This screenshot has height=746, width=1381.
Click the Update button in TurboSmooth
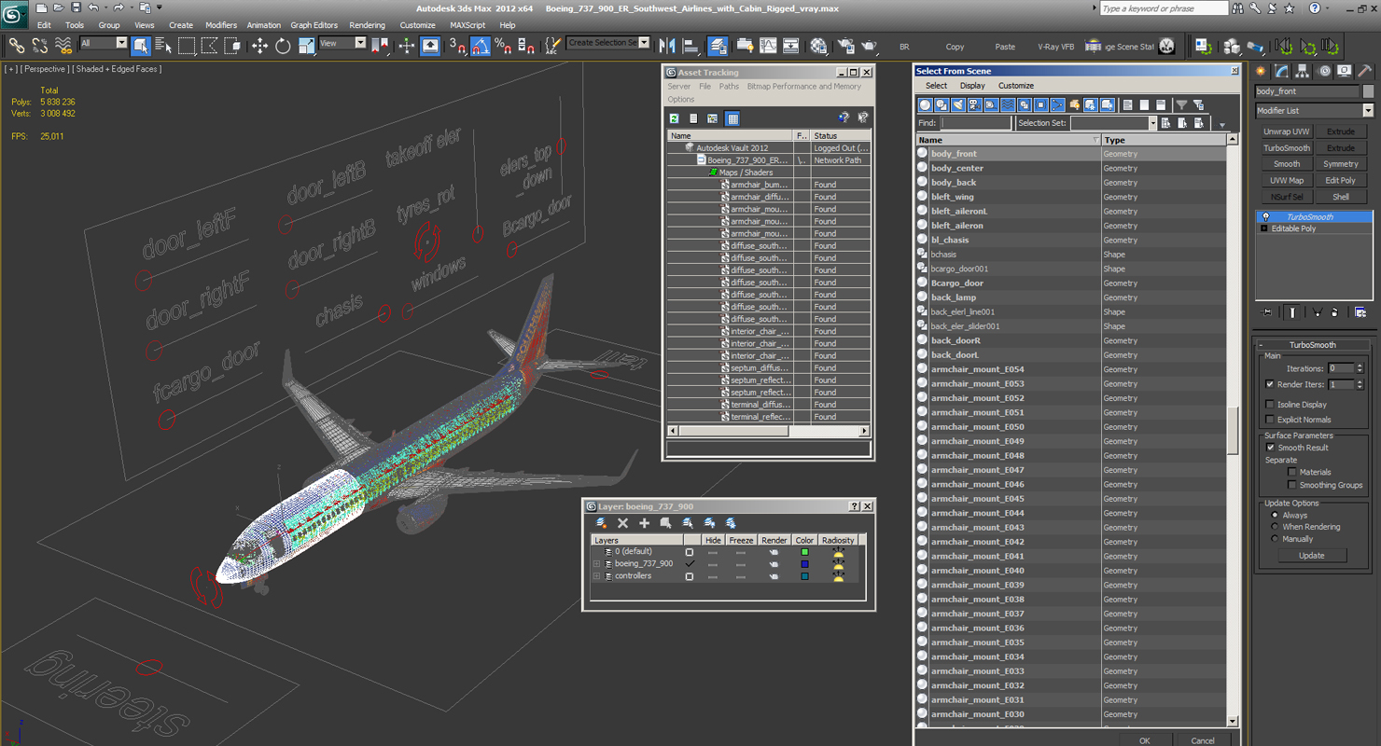(x=1311, y=556)
